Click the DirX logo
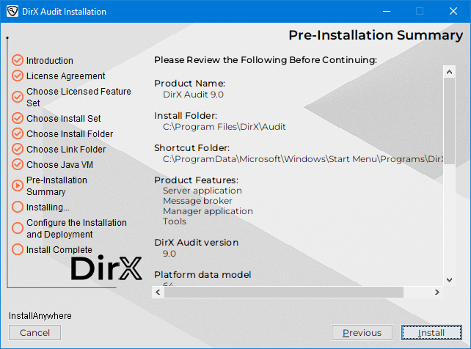The height and width of the screenshot is (349, 471). click(106, 268)
